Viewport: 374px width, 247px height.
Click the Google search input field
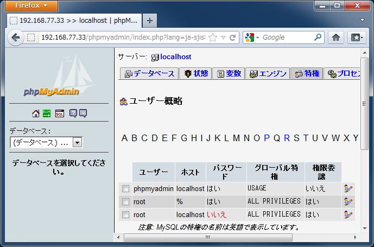[x=287, y=37]
